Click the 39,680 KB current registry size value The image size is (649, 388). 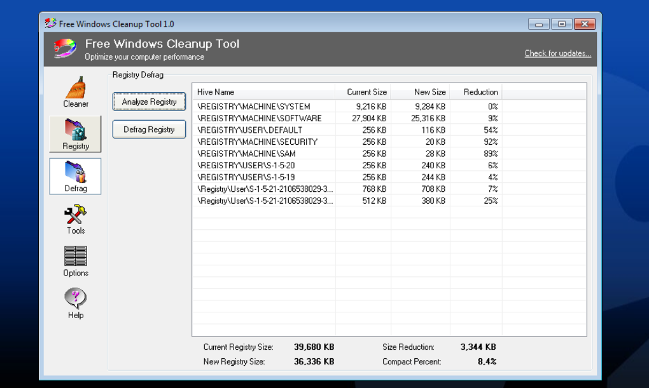(314, 347)
